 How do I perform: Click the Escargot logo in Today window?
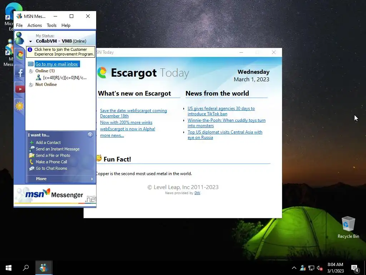click(x=102, y=72)
